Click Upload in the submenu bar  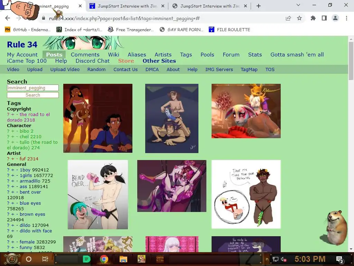[x=35, y=69]
